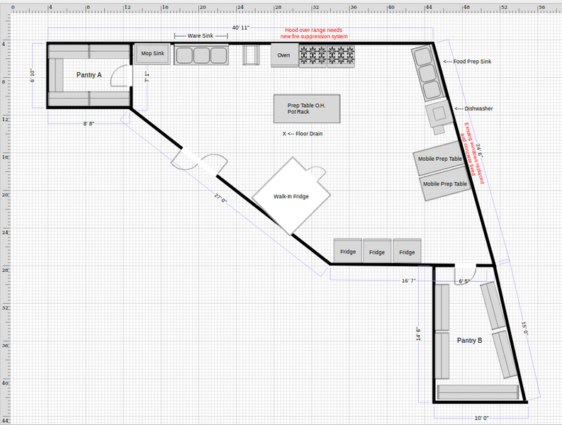Image resolution: width=562 pixels, height=425 pixels.
Task: Select the range burners beside the oven
Action: point(327,55)
